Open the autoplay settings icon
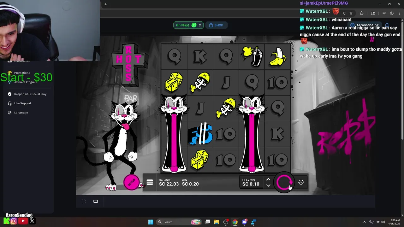This screenshot has width=404, height=227. (301, 182)
